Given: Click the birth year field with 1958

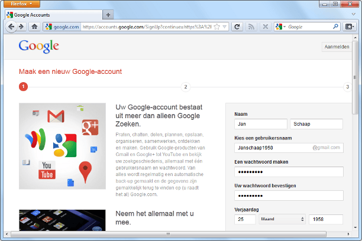Looking at the screenshot, I should (x=326, y=219).
